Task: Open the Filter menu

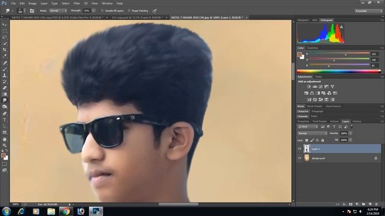Action: pos(76,4)
